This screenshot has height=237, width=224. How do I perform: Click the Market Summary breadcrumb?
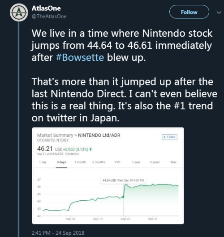55,135
